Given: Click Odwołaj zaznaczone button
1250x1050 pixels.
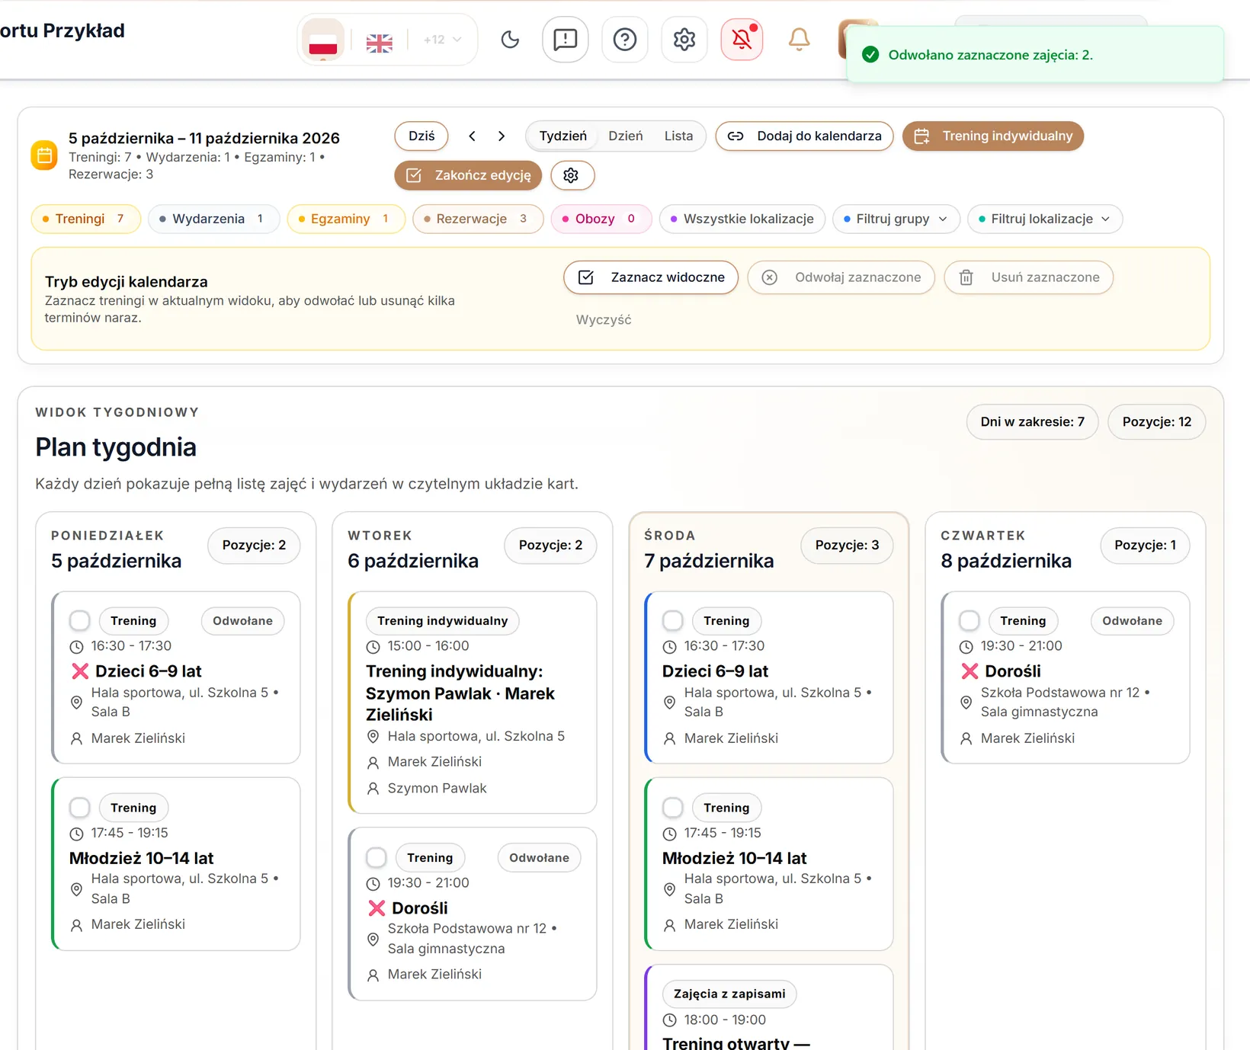Looking at the screenshot, I should (x=841, y=277).
